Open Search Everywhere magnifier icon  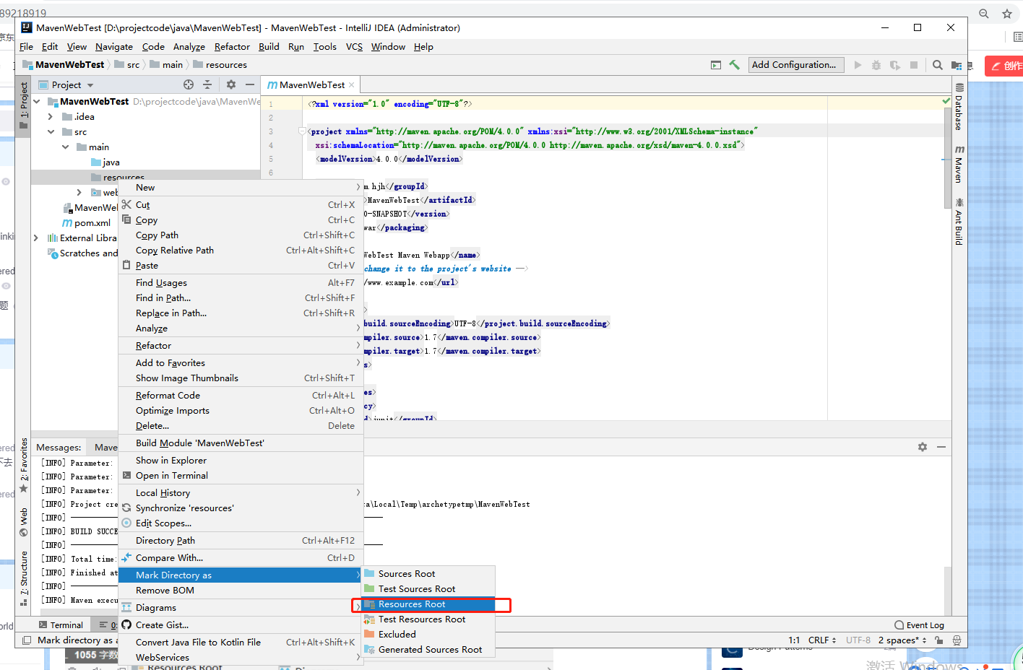click(938, 65)
